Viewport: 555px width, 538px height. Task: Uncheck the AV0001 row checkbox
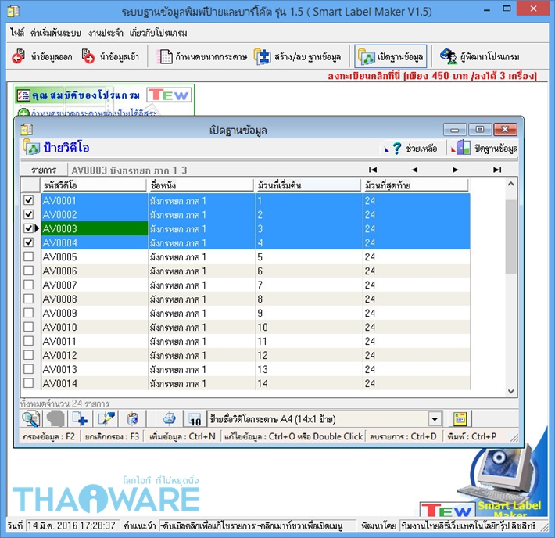click(29, 200)
